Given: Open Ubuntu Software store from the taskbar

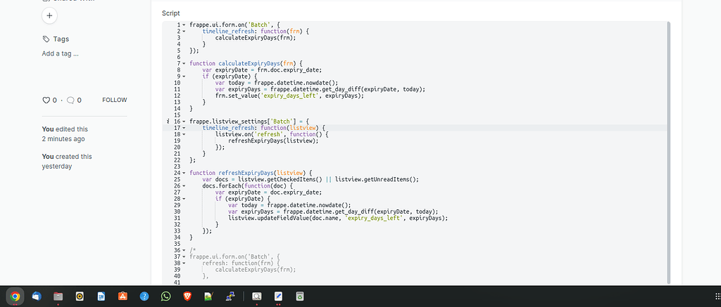Looking at the screenshot, I should pos(123,296).
